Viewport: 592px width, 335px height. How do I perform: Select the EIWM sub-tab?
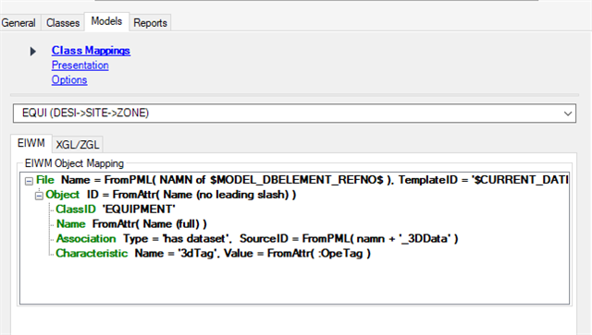(x=31, y=143)
